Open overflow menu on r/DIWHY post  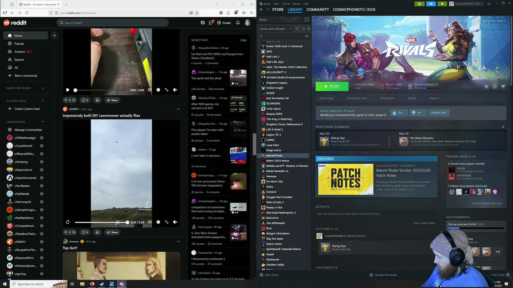pyautogui.click(x=178, y=109)
